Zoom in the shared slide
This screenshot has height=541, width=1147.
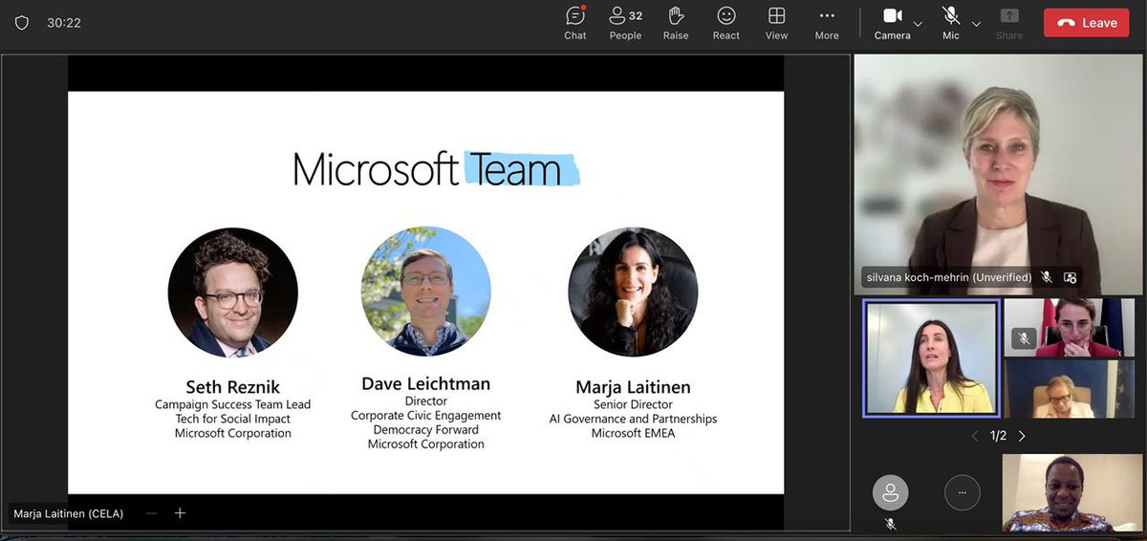coord(180,513)
